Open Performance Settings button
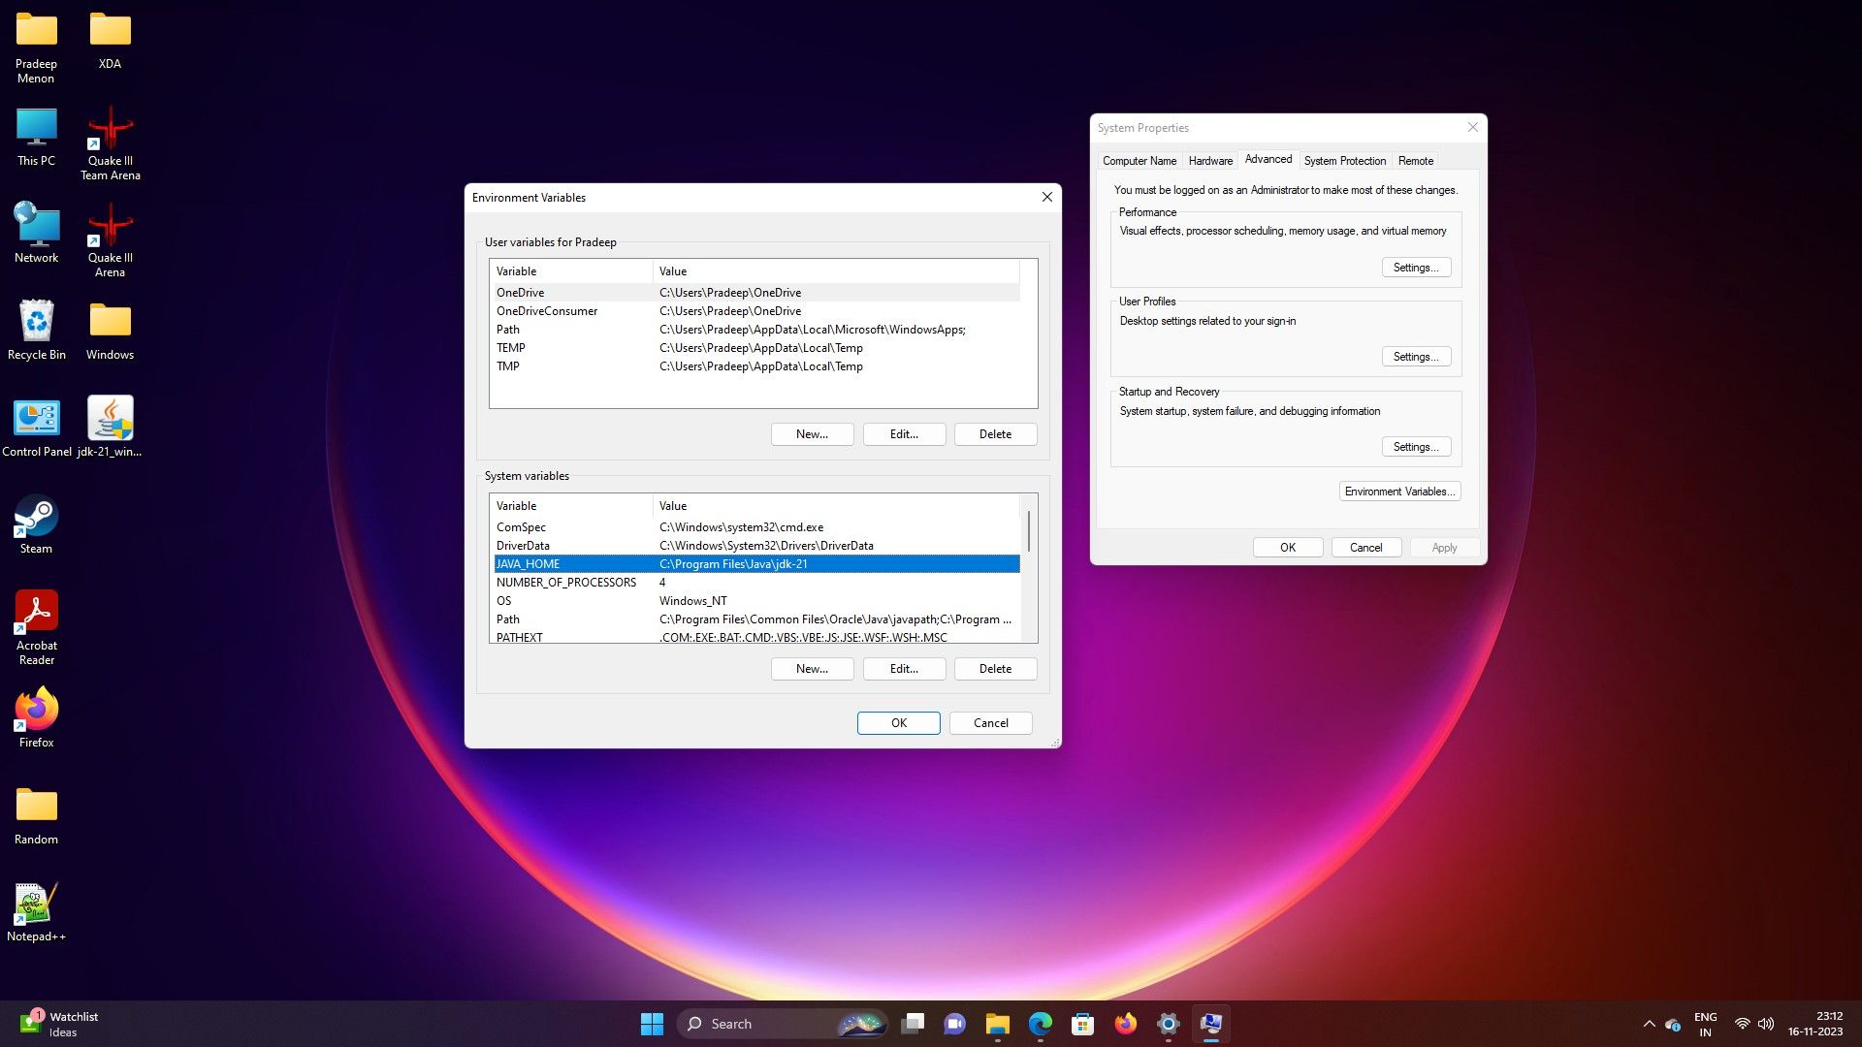The image size is (1862, 1047). 1415,268
